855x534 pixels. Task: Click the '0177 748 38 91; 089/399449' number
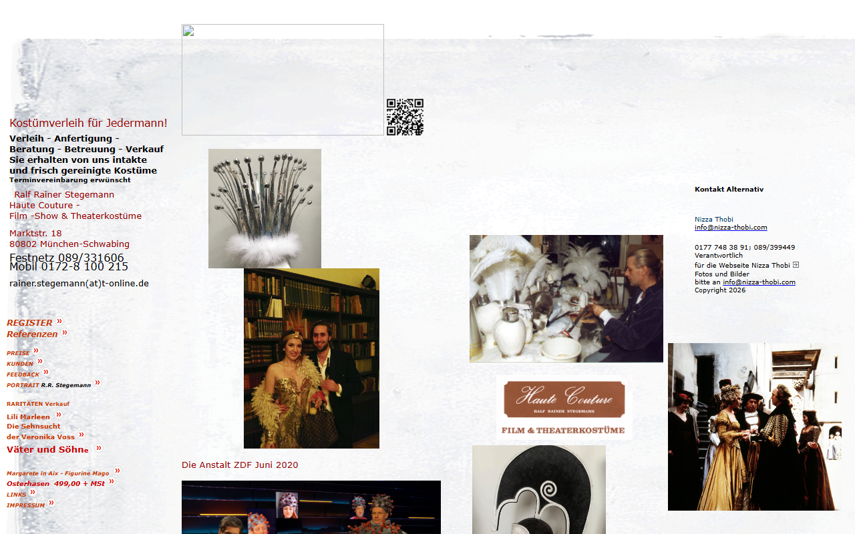[745, 248]
